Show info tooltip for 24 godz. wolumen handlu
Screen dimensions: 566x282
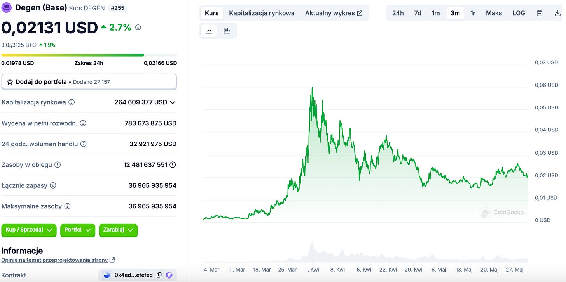coord(83,144)
